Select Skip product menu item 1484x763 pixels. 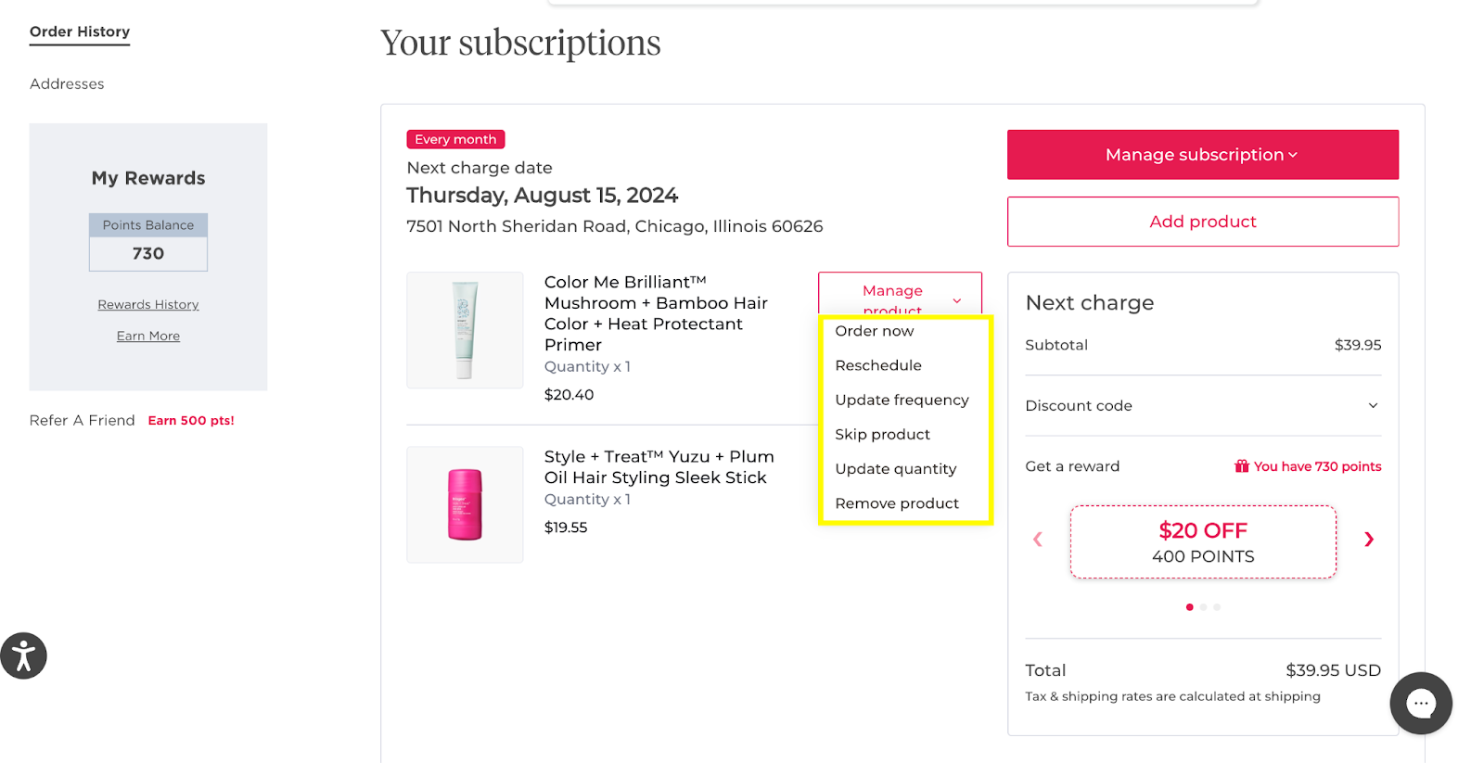[882, 434]
